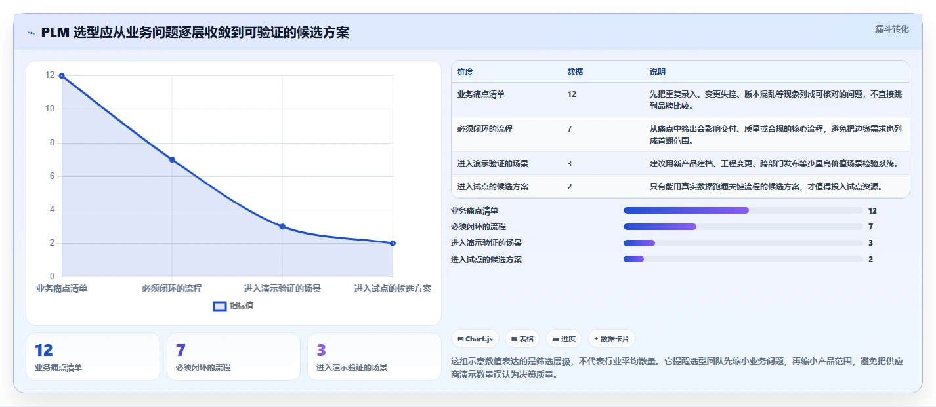Click the icon inside the 进度 tag
936x407 pixels.
coord(556,339)
